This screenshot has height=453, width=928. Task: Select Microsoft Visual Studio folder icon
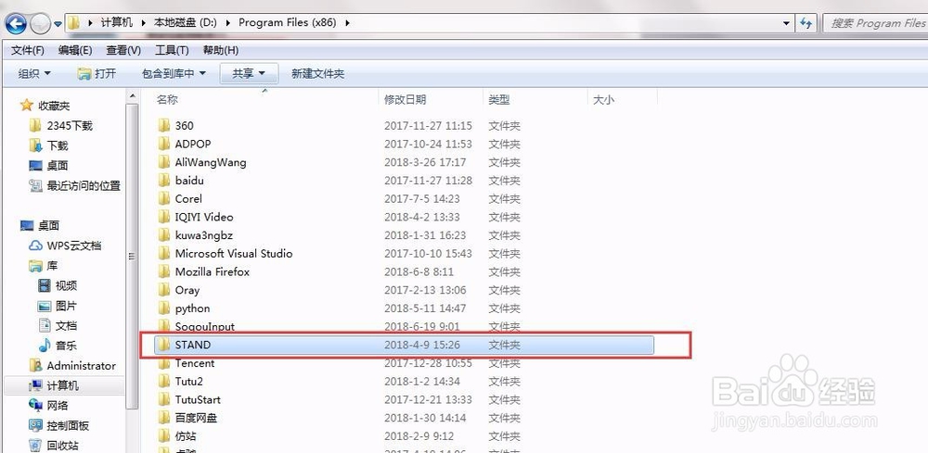pyautogui.click(x=164, y=254)
